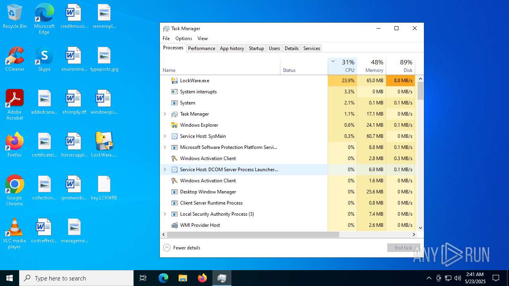Click the vertical scrollbar thumb in process list
The height and width of the screenshot is (286, 509).
(x=420, y=91)
